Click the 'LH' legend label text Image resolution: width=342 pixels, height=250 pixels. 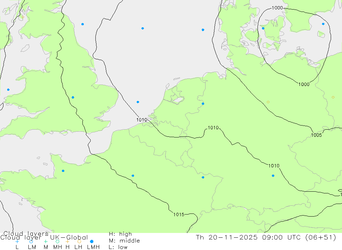pyautogui.click(x=78, y=247)
